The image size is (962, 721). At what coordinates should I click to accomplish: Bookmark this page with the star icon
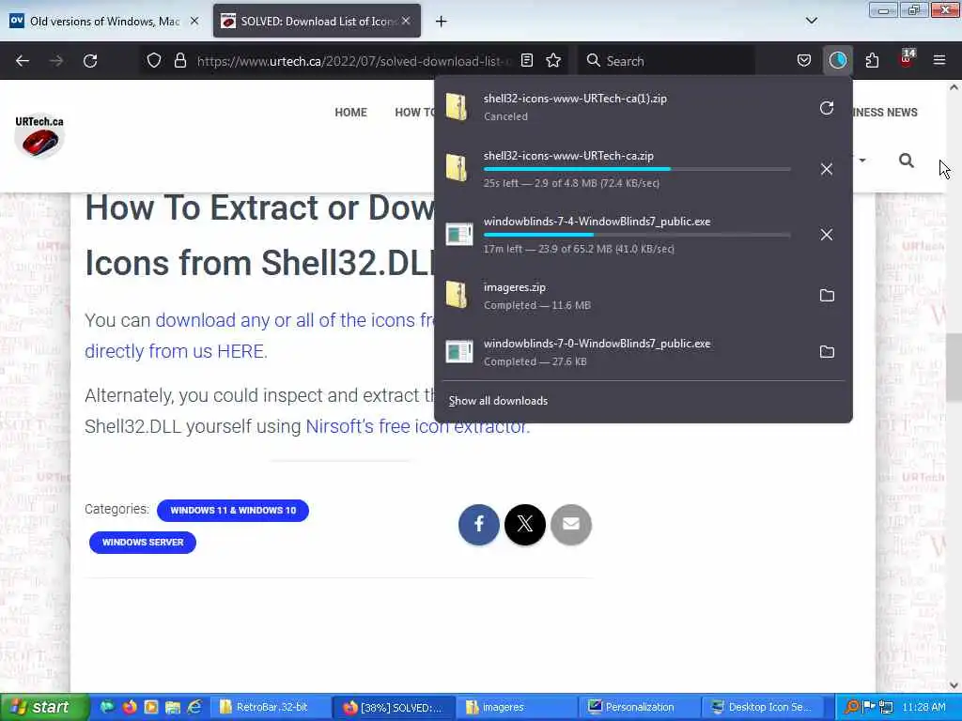point(553,61)
